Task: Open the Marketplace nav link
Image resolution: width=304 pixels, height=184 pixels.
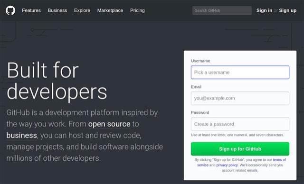Action: (x=110, y=10)
